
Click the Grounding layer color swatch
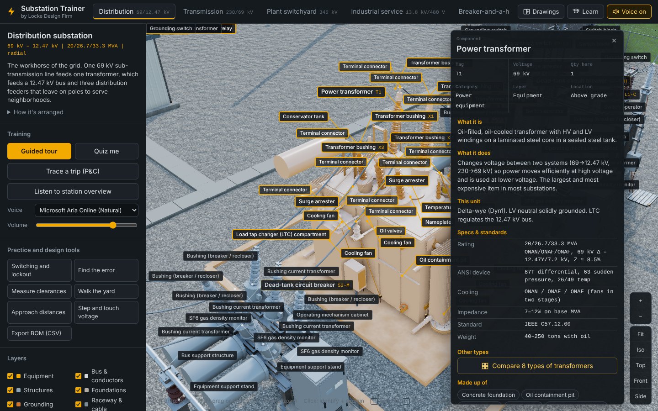pyautogui.click(x=19, y=405)
